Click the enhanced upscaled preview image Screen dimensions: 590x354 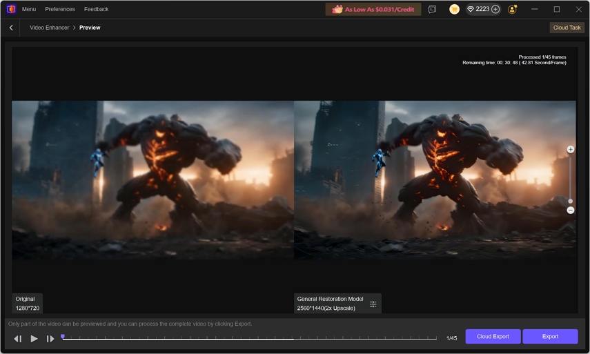click(x=435, y=180)
